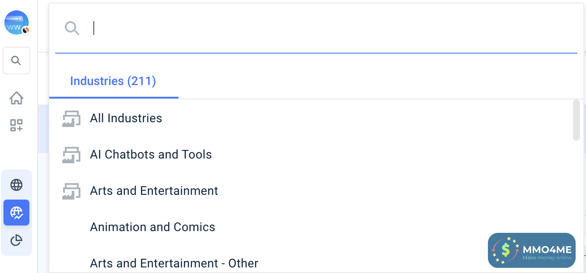Screen dimensions: 586x273
Task: Click the magnifier icon in the search field
Action: point(72,29)
